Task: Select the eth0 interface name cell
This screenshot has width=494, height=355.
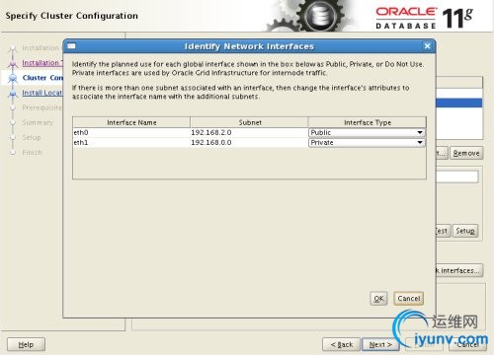Action: (x=131, y=132)
